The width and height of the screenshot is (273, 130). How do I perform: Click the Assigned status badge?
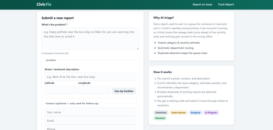pyautogui.click(x=195, y=113)
